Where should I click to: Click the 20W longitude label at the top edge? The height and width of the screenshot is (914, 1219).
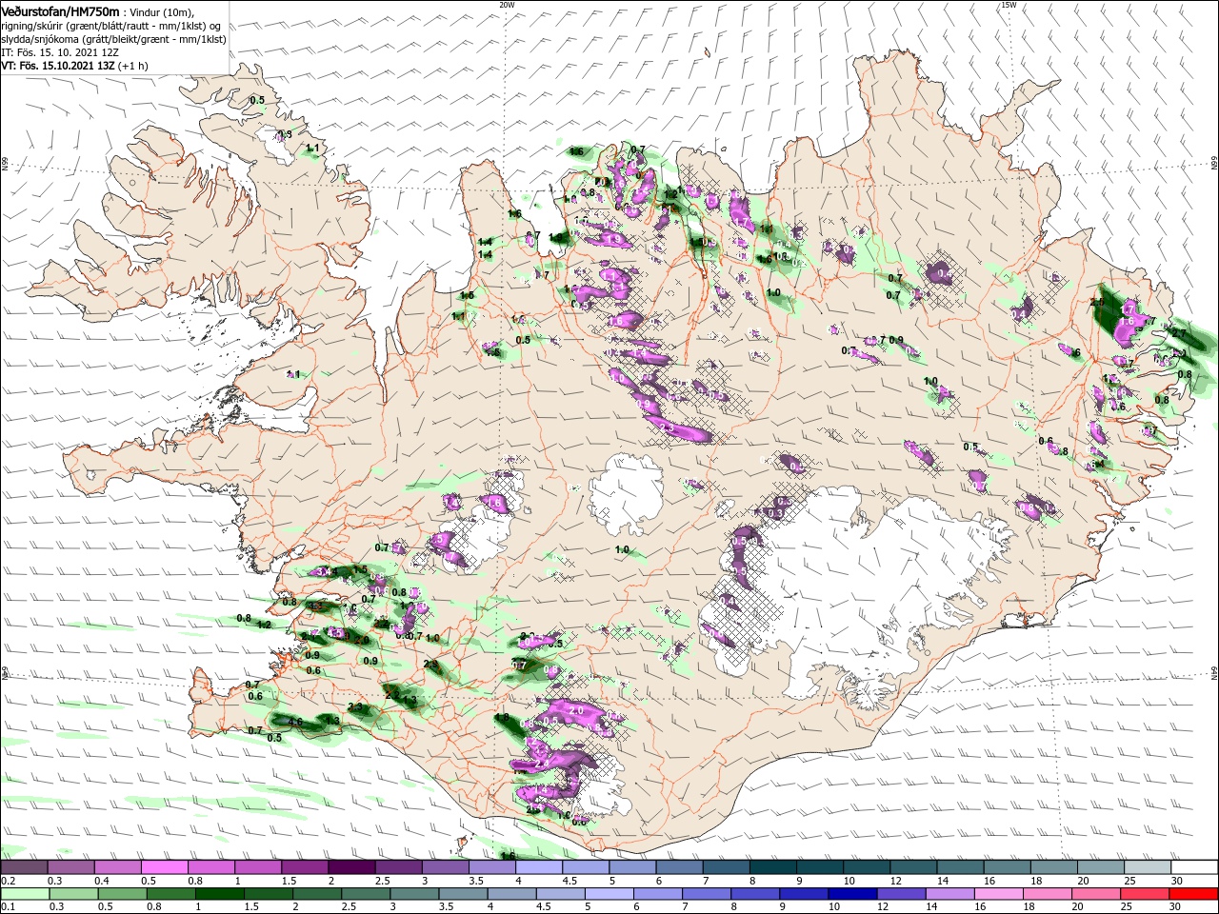pyautogui.click(x=507, y=5)
